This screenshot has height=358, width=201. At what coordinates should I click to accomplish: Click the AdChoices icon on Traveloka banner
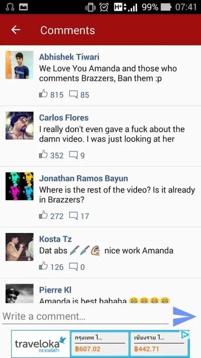coord(185,335)
